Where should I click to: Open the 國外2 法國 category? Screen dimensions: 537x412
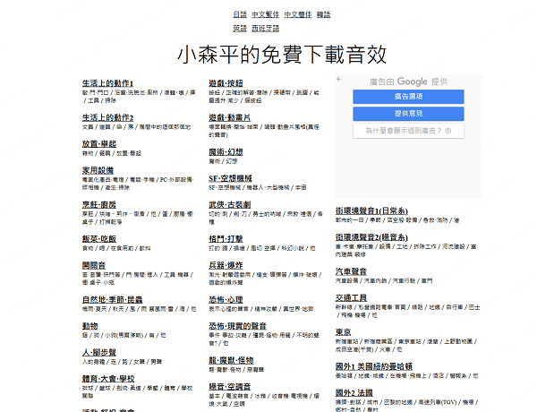pos(354,393)
